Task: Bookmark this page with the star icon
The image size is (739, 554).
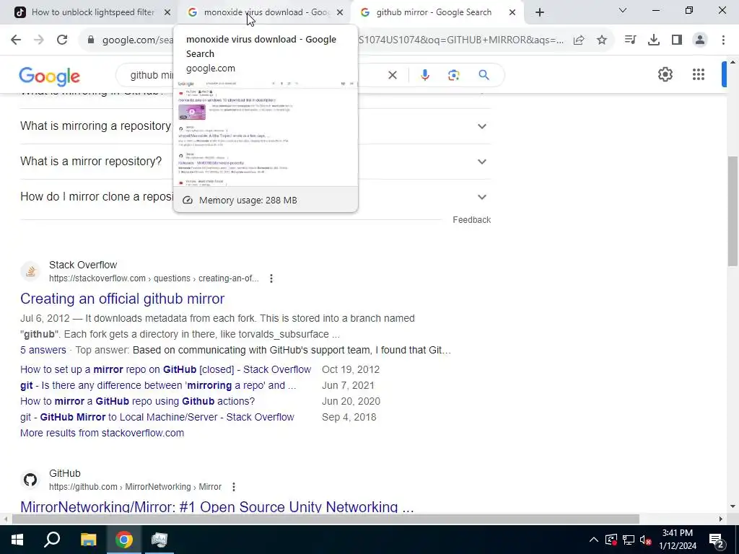Action: (x=601, y=40)
